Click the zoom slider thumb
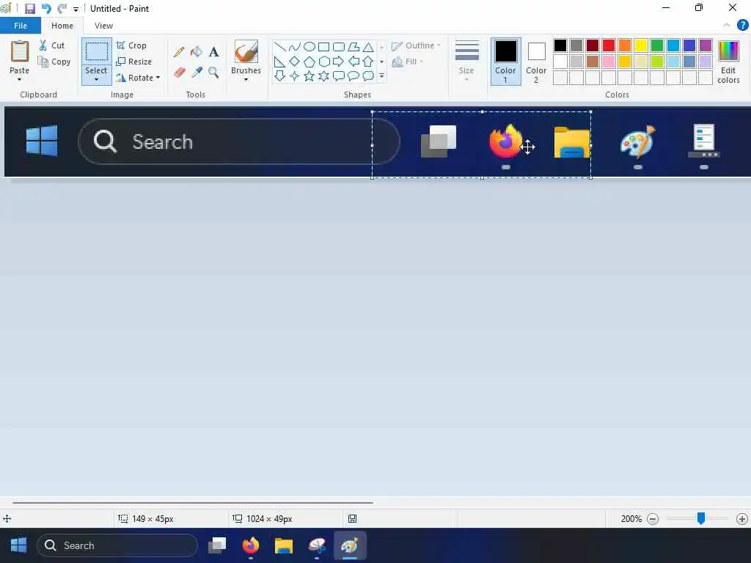 point(700,518)
